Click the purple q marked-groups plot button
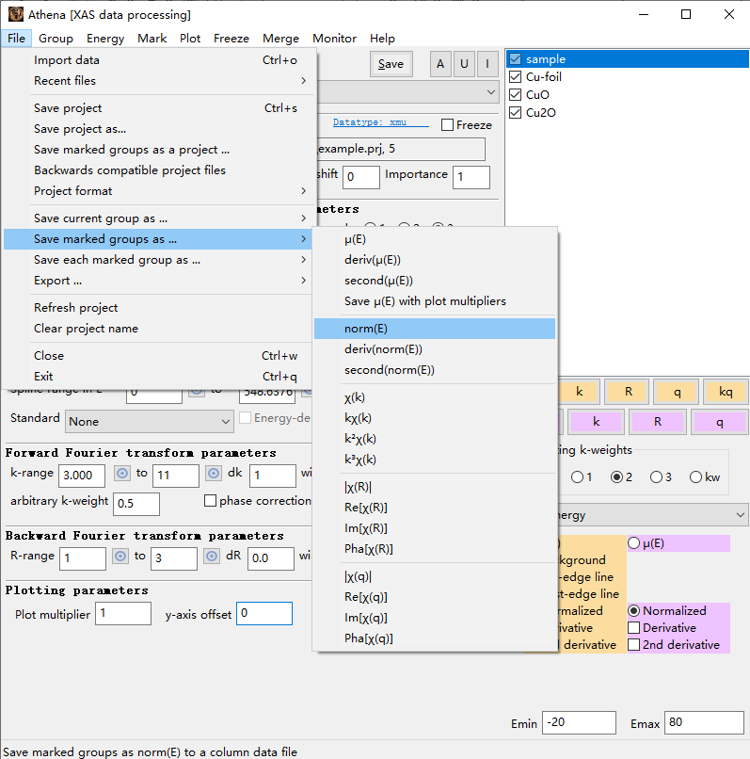 click(x=720, y=422)
